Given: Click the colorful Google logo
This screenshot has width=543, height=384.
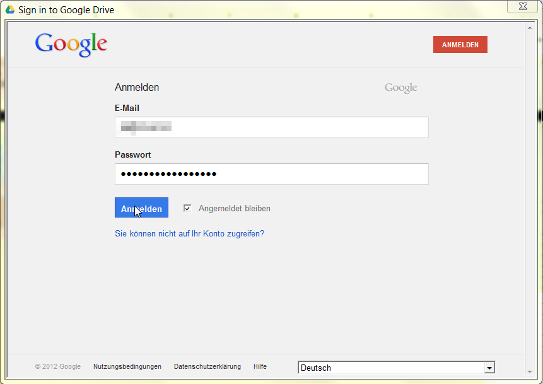Looking at the screenshot, I should point(71,45).
